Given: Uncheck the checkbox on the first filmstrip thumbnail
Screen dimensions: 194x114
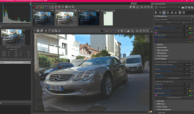Looking at the screenshot, I should pyautogui.click(x=35, y=13).
